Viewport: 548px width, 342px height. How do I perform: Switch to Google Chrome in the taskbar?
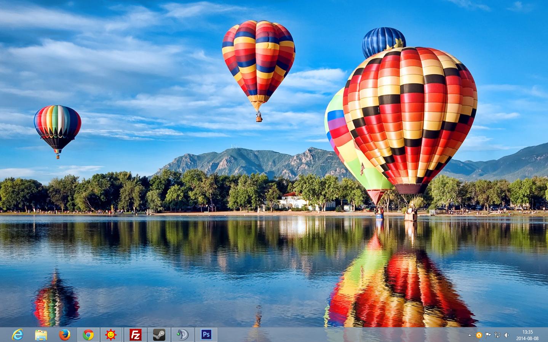[x=88, y=335]
